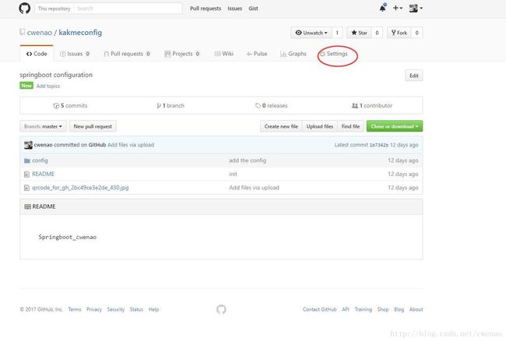Open the Branch: master dropdown
This screenshot has height=342, width=506.
pyautogui.click(x=42, y=126)
